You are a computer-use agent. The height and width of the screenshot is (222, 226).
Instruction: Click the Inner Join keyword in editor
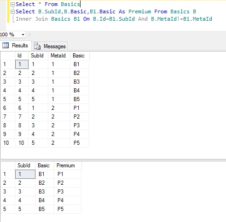[32, 19]
